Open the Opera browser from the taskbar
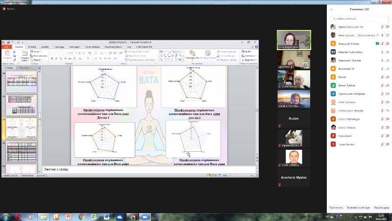392x221 pixels. click(x=18, y=217)
